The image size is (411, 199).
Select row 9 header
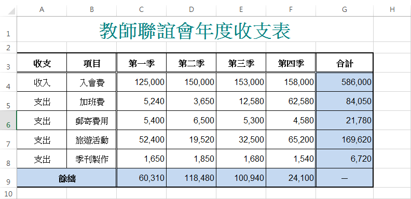tap(8, 178)
